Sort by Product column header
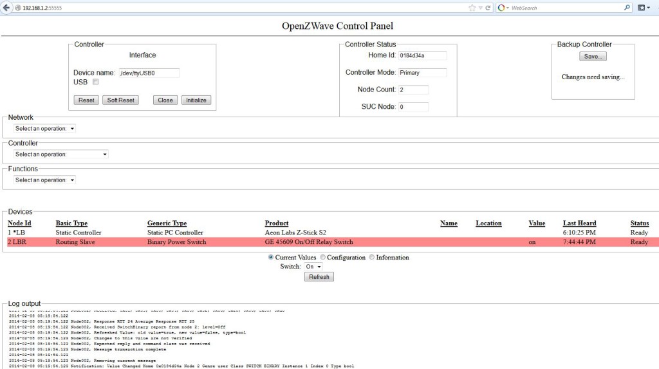659x369 pixels. click(277, 223)
